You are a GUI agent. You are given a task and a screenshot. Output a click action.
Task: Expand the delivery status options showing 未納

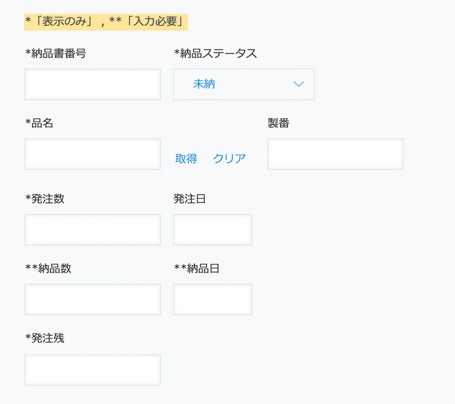(x=243, y=84)
